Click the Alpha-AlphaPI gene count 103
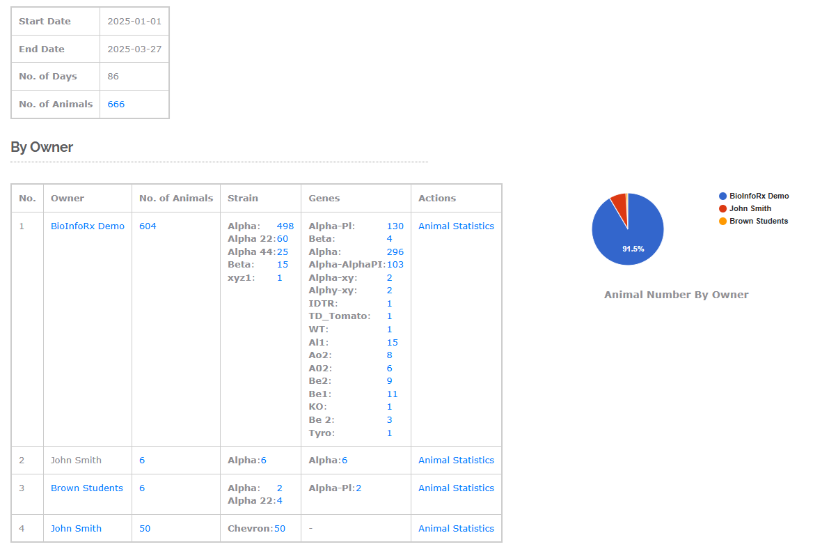The image size is (829, 549). pyautogui.click(x=395, y=264)
